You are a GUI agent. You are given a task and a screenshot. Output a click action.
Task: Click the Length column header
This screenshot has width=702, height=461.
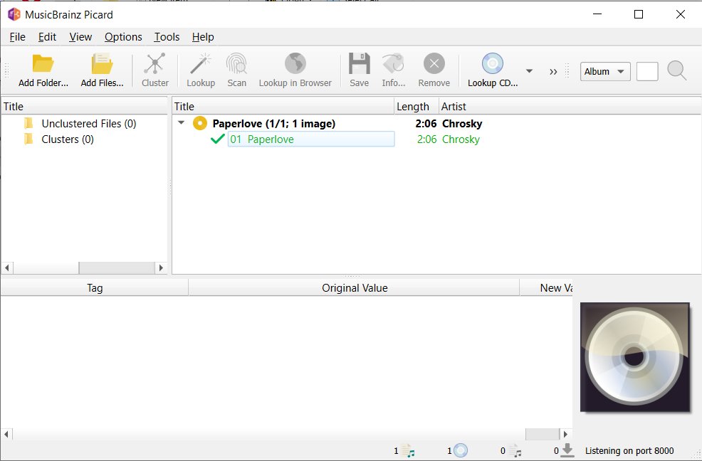[417, 107]
